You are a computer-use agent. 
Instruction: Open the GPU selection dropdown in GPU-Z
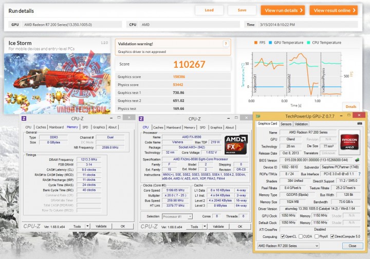coord(288,246)
